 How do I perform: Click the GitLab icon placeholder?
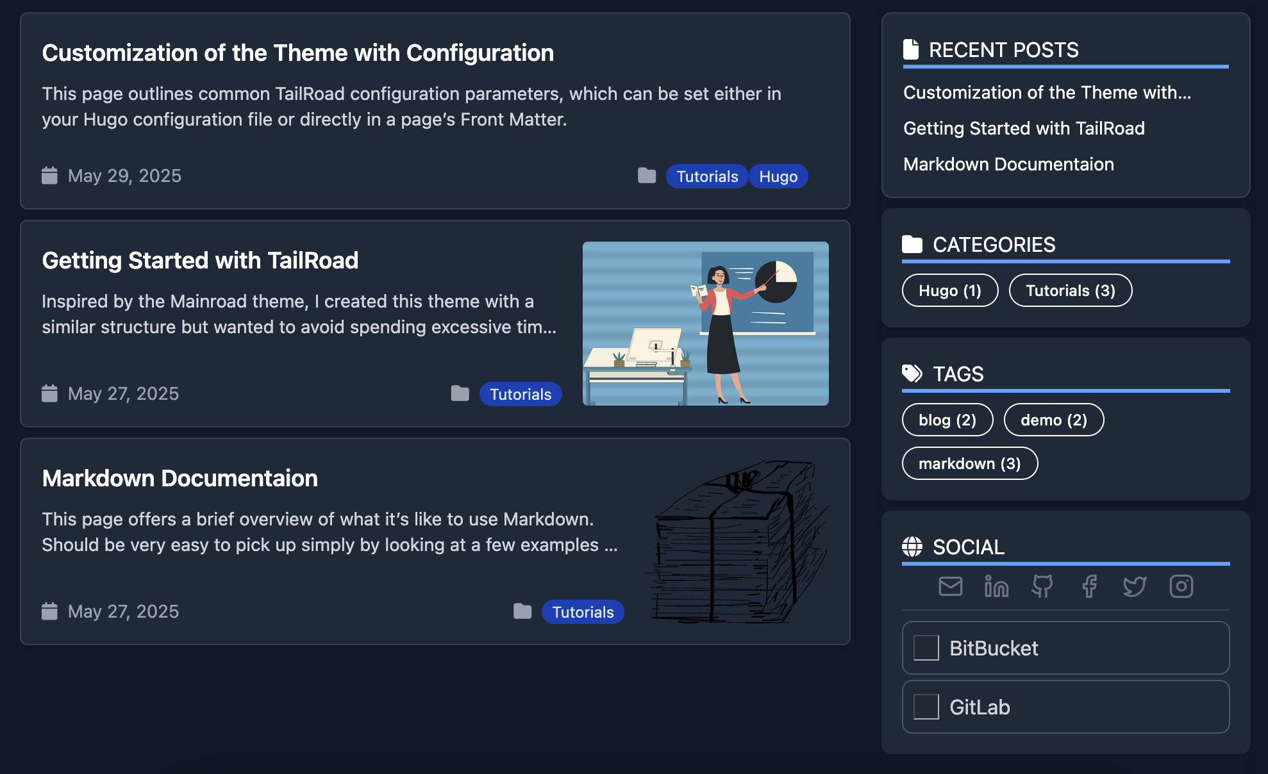[926, 707]
